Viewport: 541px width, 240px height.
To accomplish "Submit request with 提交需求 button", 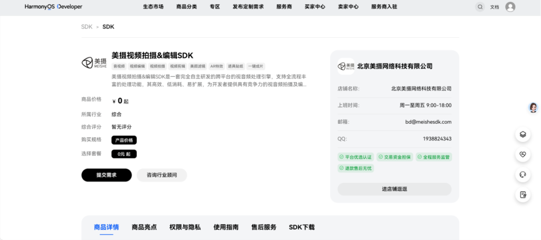I will coord(106,175).
